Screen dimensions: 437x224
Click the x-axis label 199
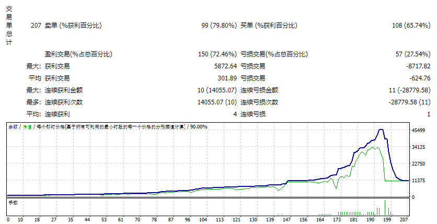[x=387, y=219]
